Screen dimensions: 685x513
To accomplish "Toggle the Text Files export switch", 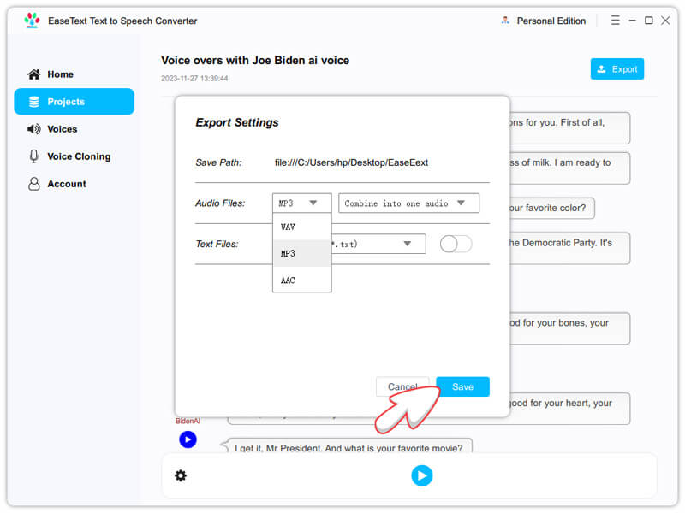I will pos(456,244).
